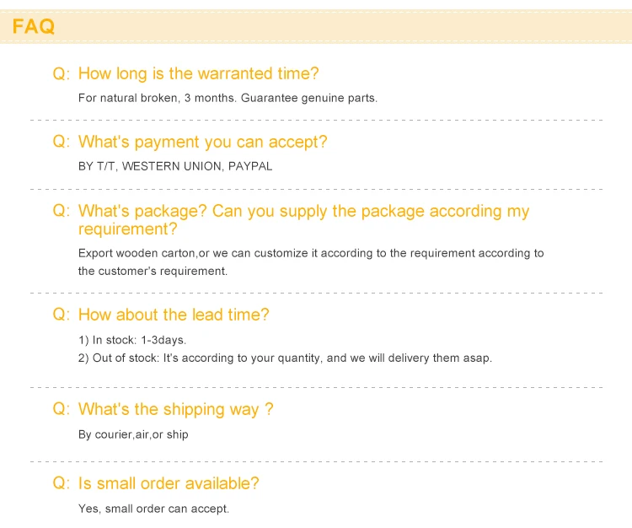Click the Q: marker beside the lead time question
632x528 pixels.
(62, 315)
